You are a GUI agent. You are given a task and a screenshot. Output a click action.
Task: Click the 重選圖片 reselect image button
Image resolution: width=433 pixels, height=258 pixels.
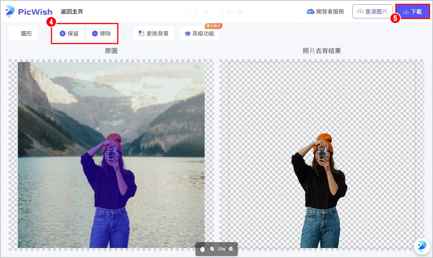[x=372, y=12]
